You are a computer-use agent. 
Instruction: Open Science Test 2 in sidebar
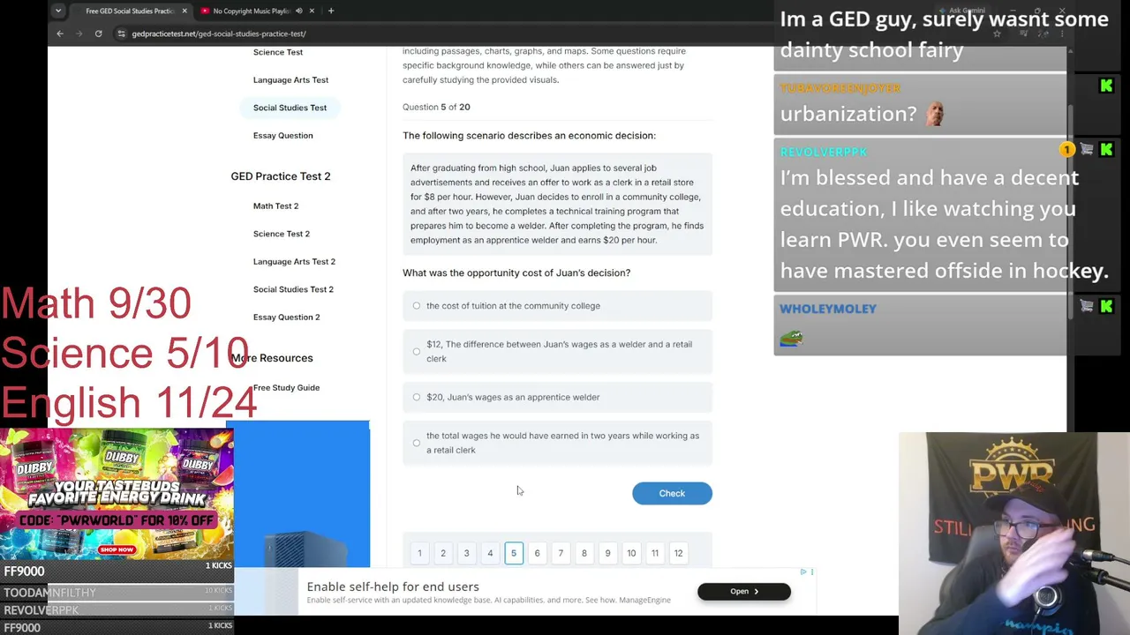[282, 234]
